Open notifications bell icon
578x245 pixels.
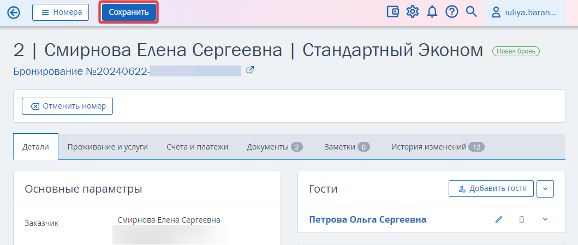432,12
